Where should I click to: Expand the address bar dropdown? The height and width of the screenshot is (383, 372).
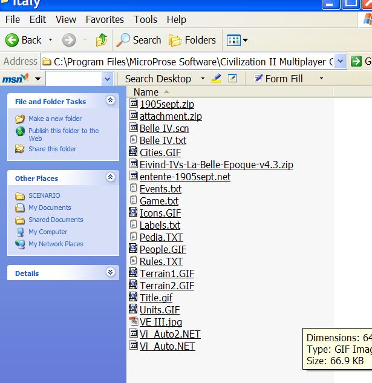(x=340, y=61)
